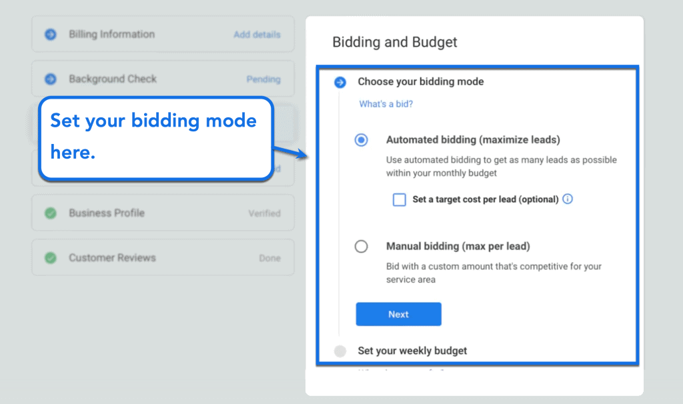
Task: Open the Background Check row
Action: tap(163, 79)
